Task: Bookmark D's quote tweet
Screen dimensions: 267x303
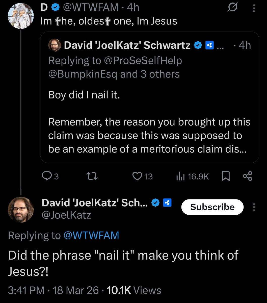Action: tap(225, 176)
